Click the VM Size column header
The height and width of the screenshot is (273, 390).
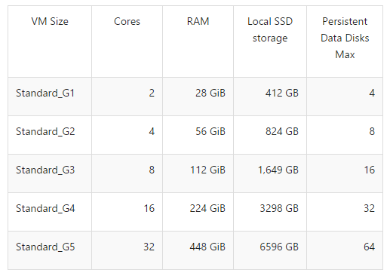(50, 22)
